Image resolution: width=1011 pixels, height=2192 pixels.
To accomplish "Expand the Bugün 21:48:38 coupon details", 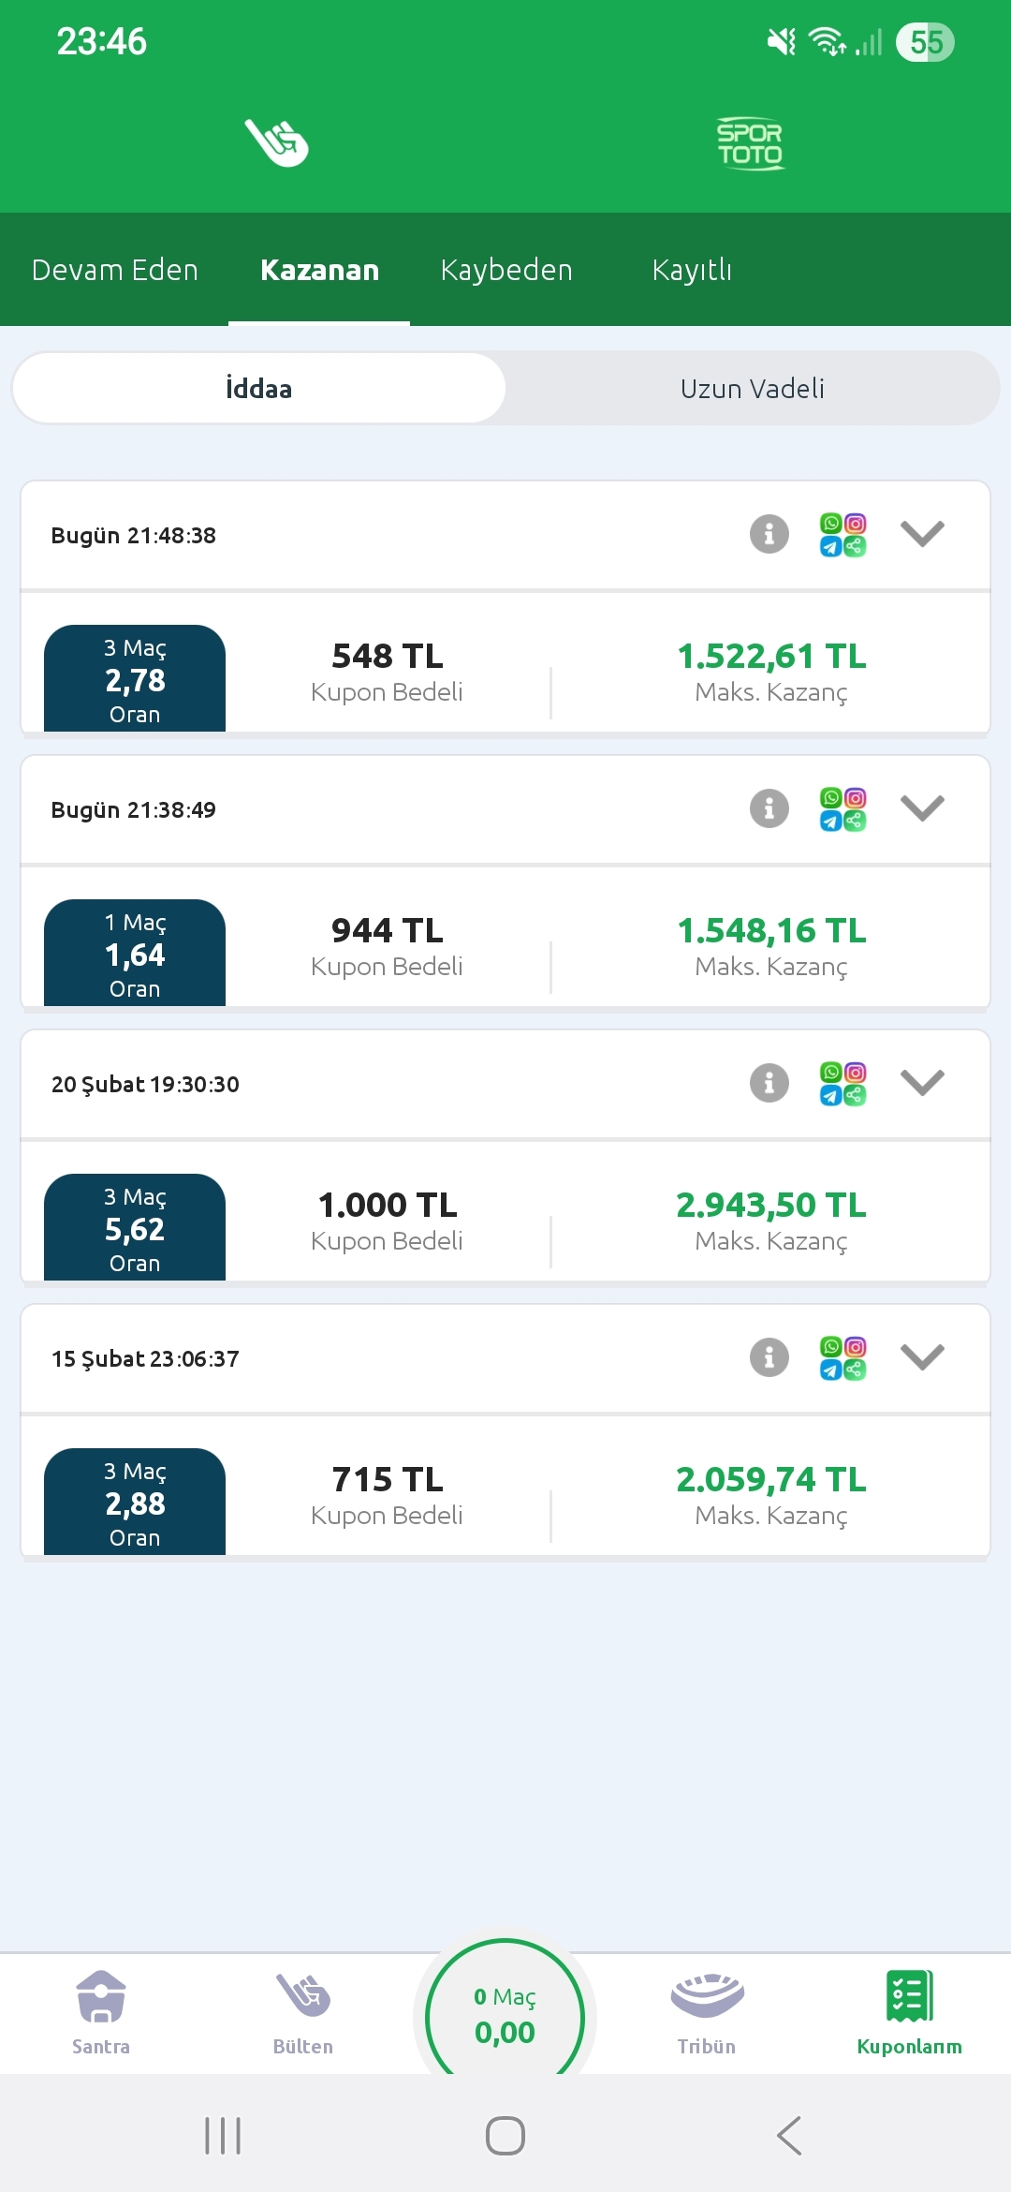I will 922,534.
